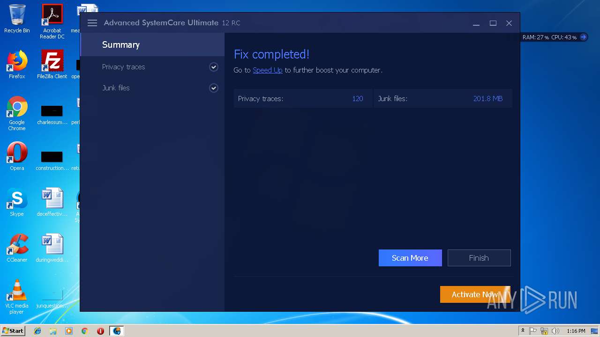Image resolution: width=600 pixels, height=337 pixels.
Task: Toggle the Privacy traces checkmark
Action: (x=214, y=67)
